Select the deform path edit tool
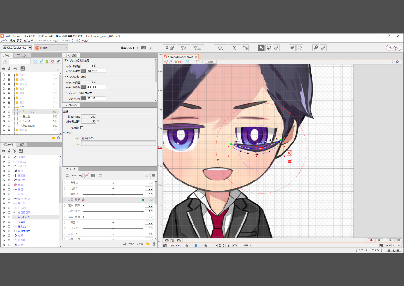404x286 pixels. [x=293, y=48]
